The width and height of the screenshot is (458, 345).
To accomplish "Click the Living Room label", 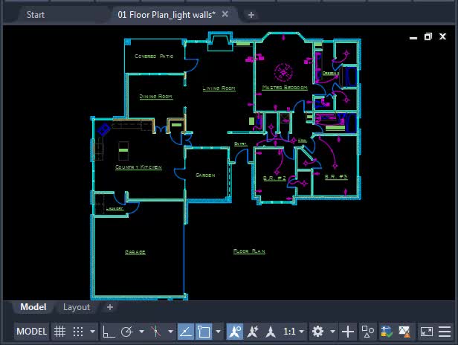I will coord(219,88).
